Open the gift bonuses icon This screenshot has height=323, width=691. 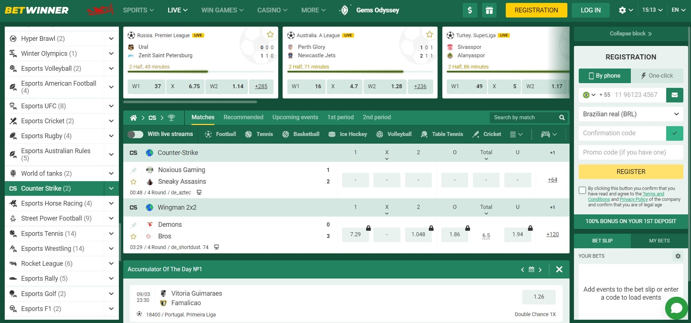[x=489, y=10]
